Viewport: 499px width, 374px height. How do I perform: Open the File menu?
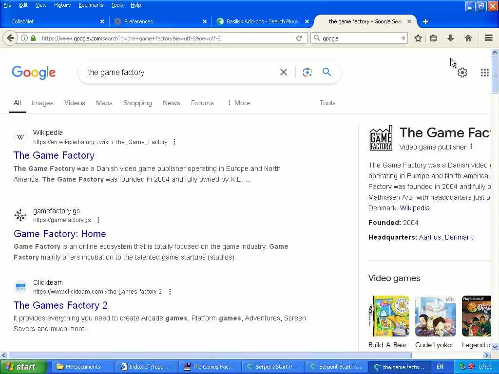[x=7, y=5]
